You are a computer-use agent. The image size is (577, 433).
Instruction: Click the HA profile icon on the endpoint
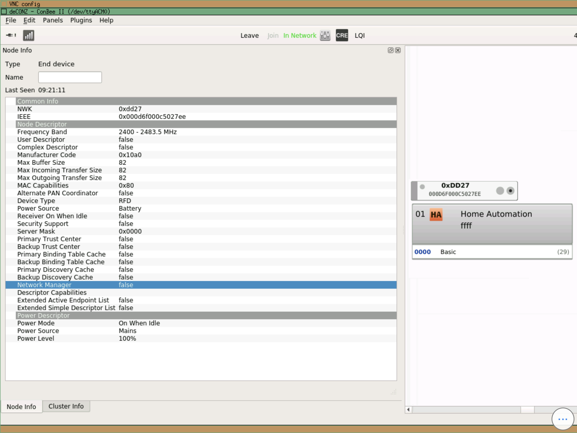click(436, 214)
